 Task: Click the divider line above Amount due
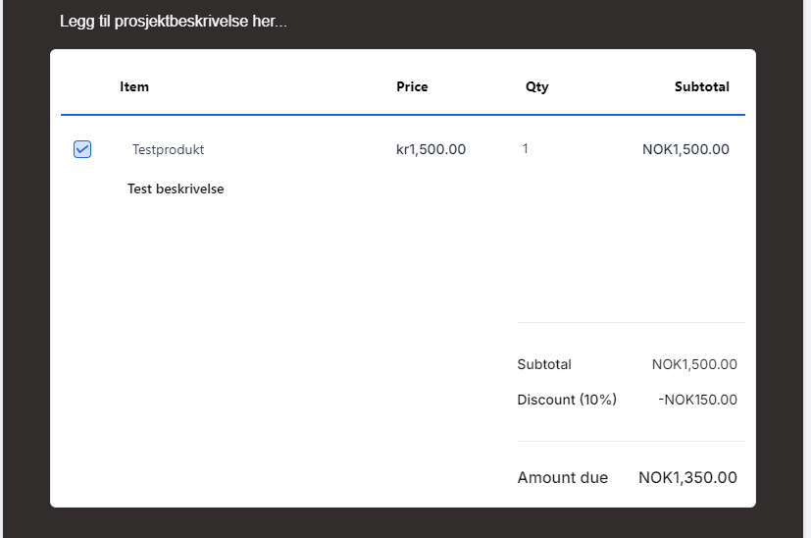pos(631,441)
